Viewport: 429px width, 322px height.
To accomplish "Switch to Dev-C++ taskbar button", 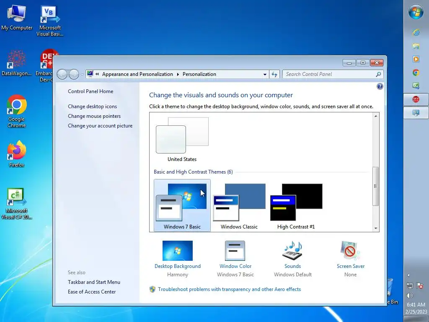I will (416, 99).
